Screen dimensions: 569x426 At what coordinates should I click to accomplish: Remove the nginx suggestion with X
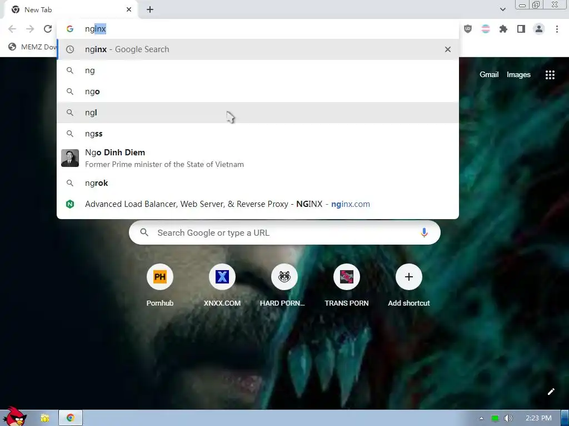tap(448, 49)
